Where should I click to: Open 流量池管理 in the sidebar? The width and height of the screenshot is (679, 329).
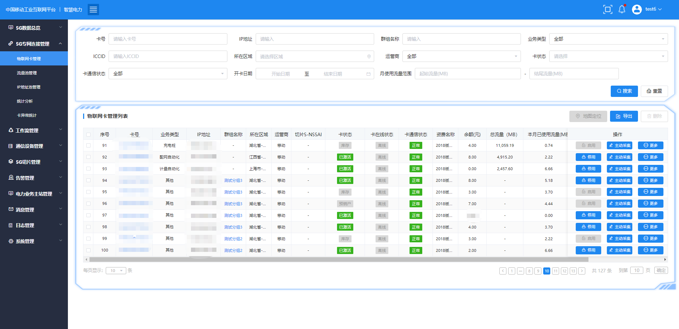(x=27, y=73)
